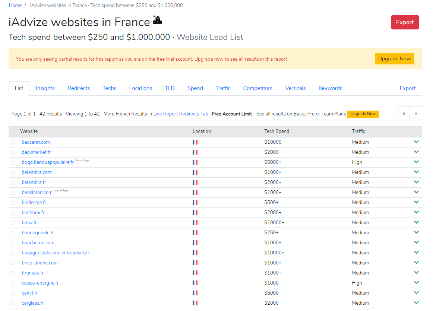Click the hacker icon beside page title
This screenshot has height=311, width=433.
[x=157, y=20]
